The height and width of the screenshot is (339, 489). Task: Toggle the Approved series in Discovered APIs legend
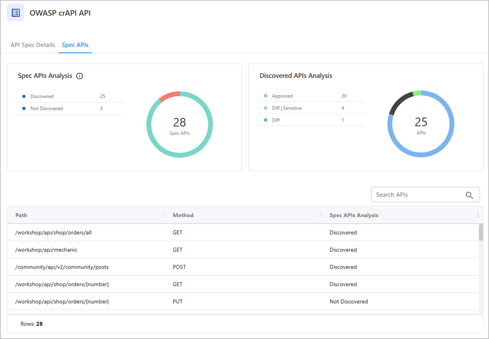[x=282, y=96]
